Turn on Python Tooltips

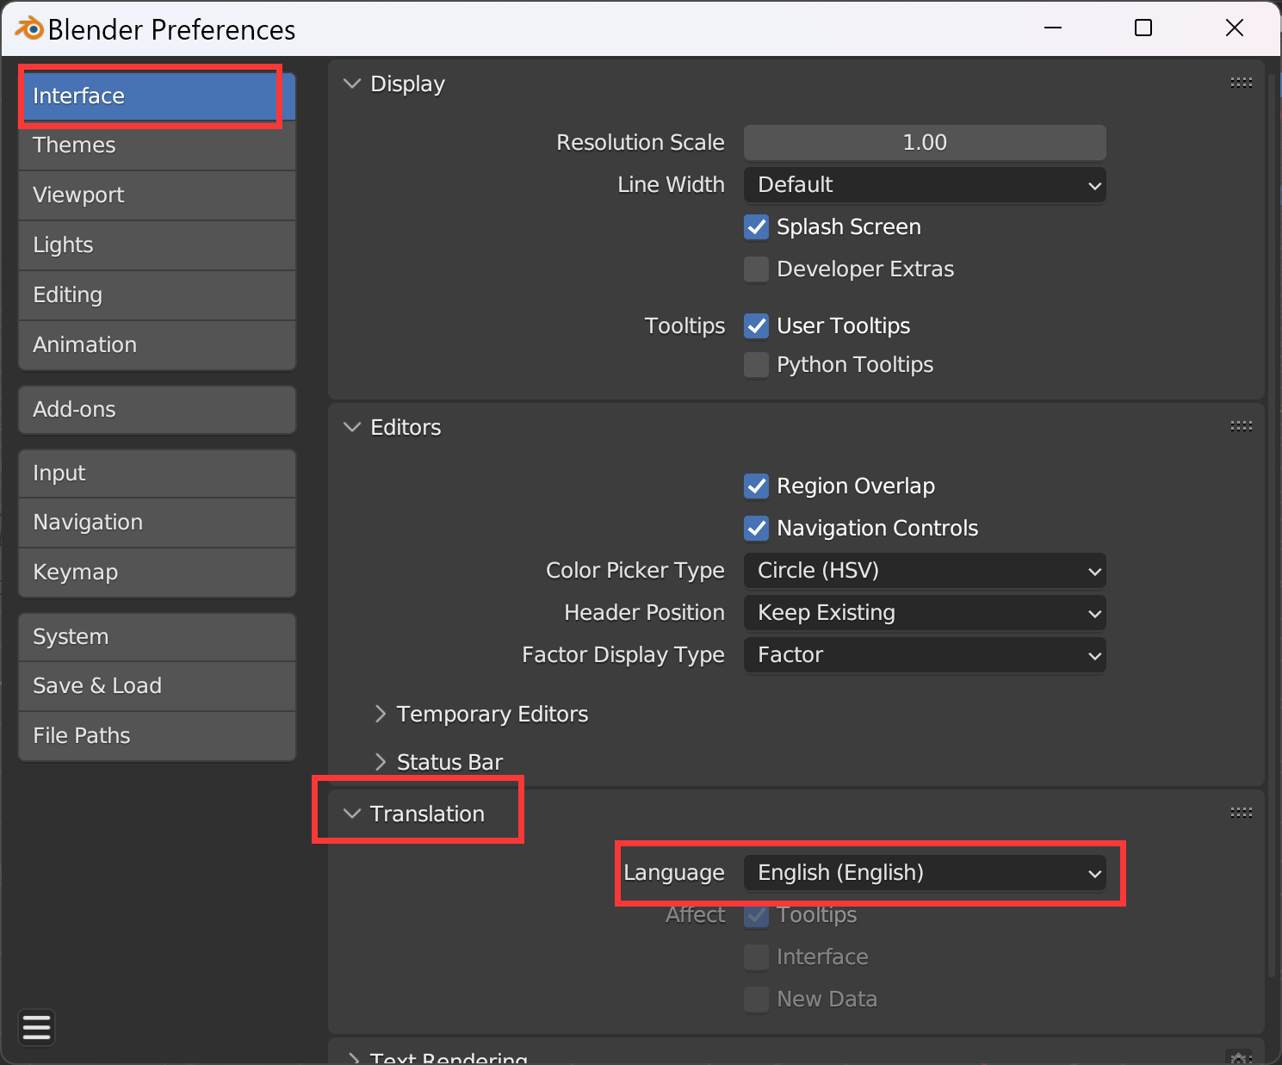[x=756, y=365]
